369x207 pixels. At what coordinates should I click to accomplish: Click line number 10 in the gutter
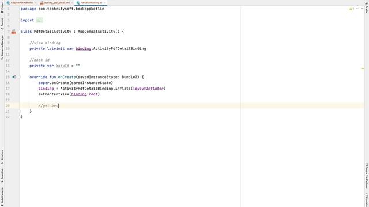(7, 48)
